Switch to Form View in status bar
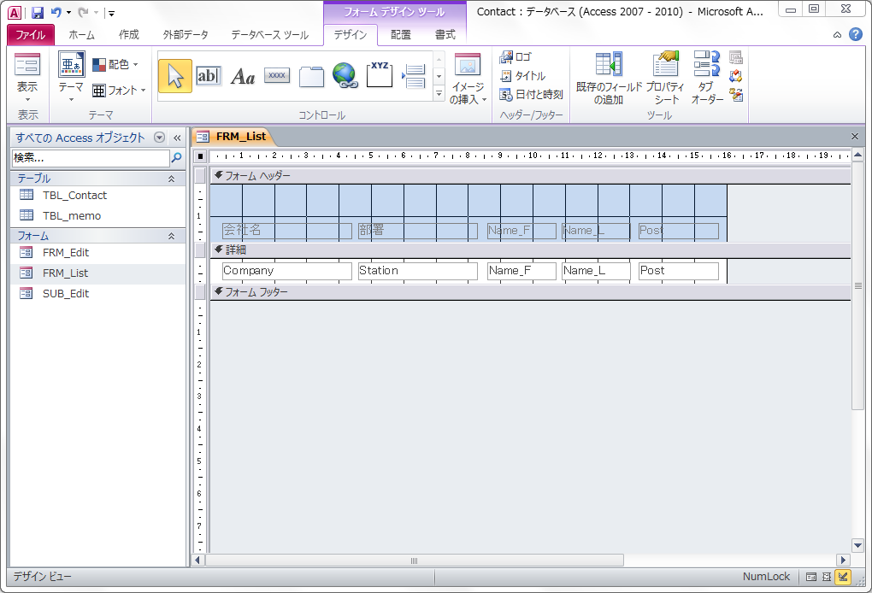Screen dimensions: 872x593 point(811,577)
